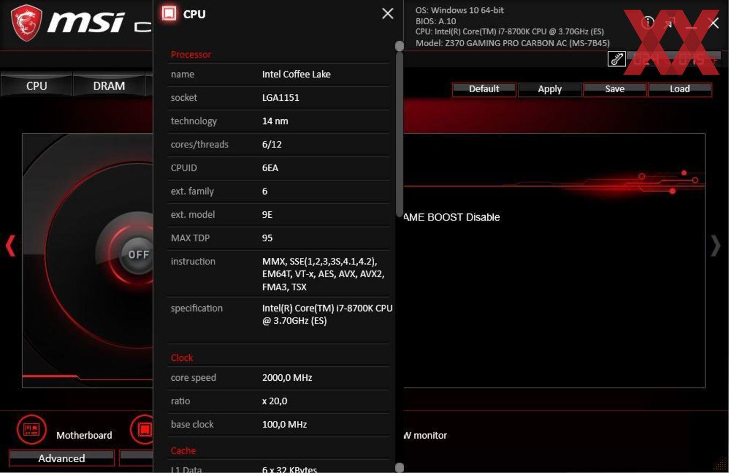Click the Default button
This screenshot has width=729, height=473.
484,89
